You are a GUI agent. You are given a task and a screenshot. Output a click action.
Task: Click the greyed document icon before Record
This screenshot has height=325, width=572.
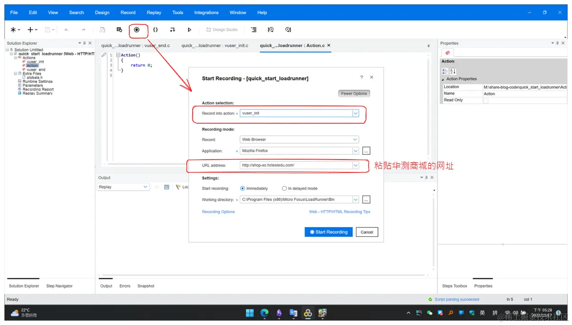pyautogui.click(x=102, y=30)
